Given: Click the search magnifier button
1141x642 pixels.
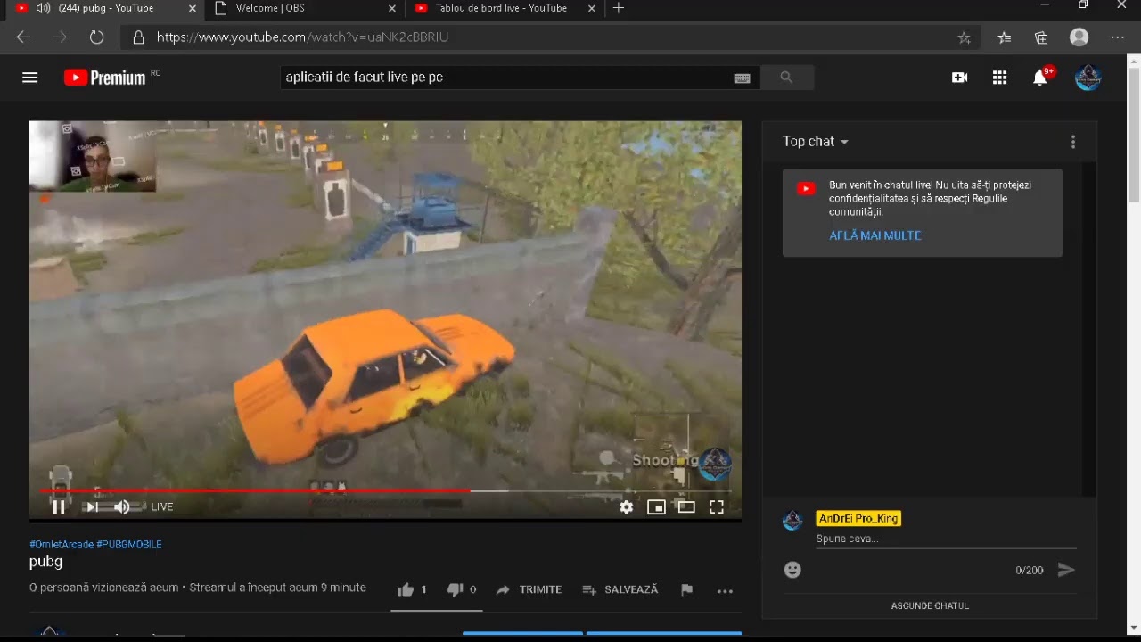Looking at the screenshot, I should coord(786,78).
